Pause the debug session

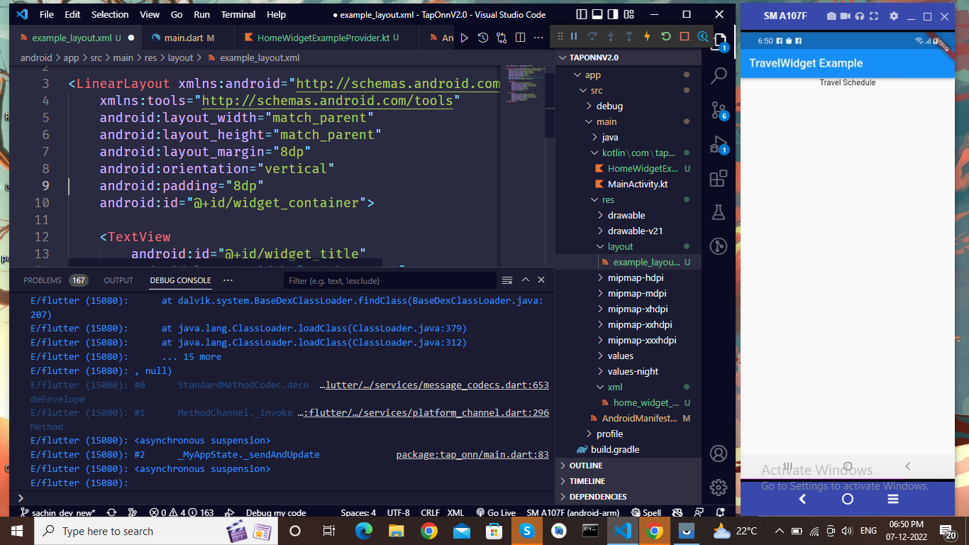click(574, 36)
